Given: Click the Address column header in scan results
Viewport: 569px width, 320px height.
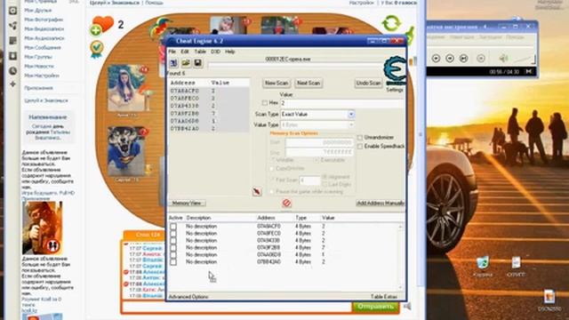Looking at the screenshot, I should 183,83.
